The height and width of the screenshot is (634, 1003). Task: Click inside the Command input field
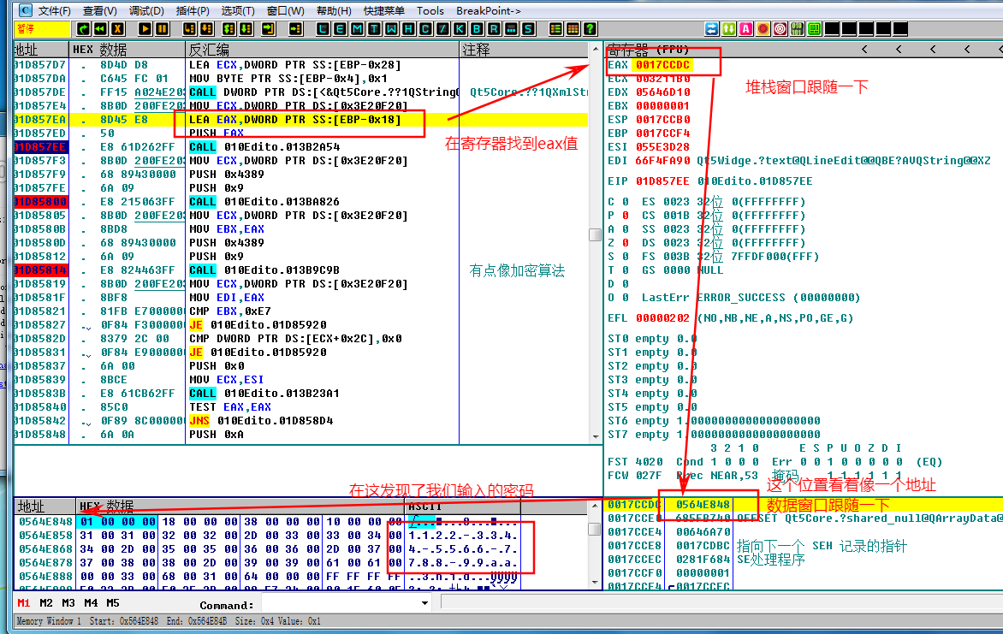341,603
